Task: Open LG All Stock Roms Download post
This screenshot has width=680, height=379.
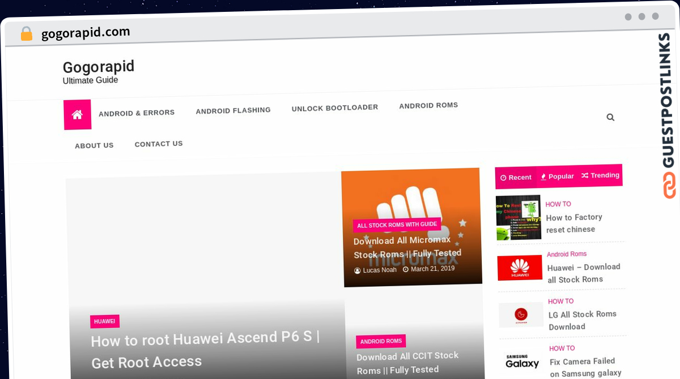Action: point(583,320)
